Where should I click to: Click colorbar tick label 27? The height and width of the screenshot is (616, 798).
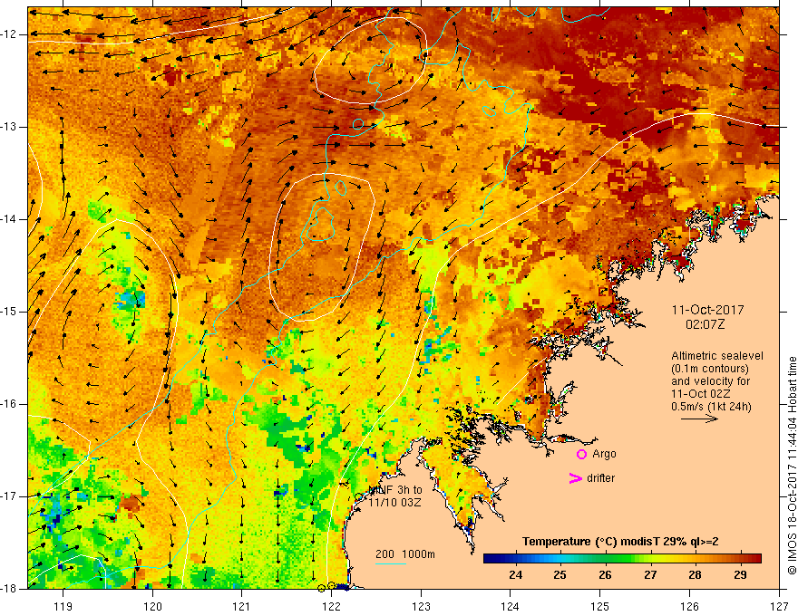pos(650,575)
